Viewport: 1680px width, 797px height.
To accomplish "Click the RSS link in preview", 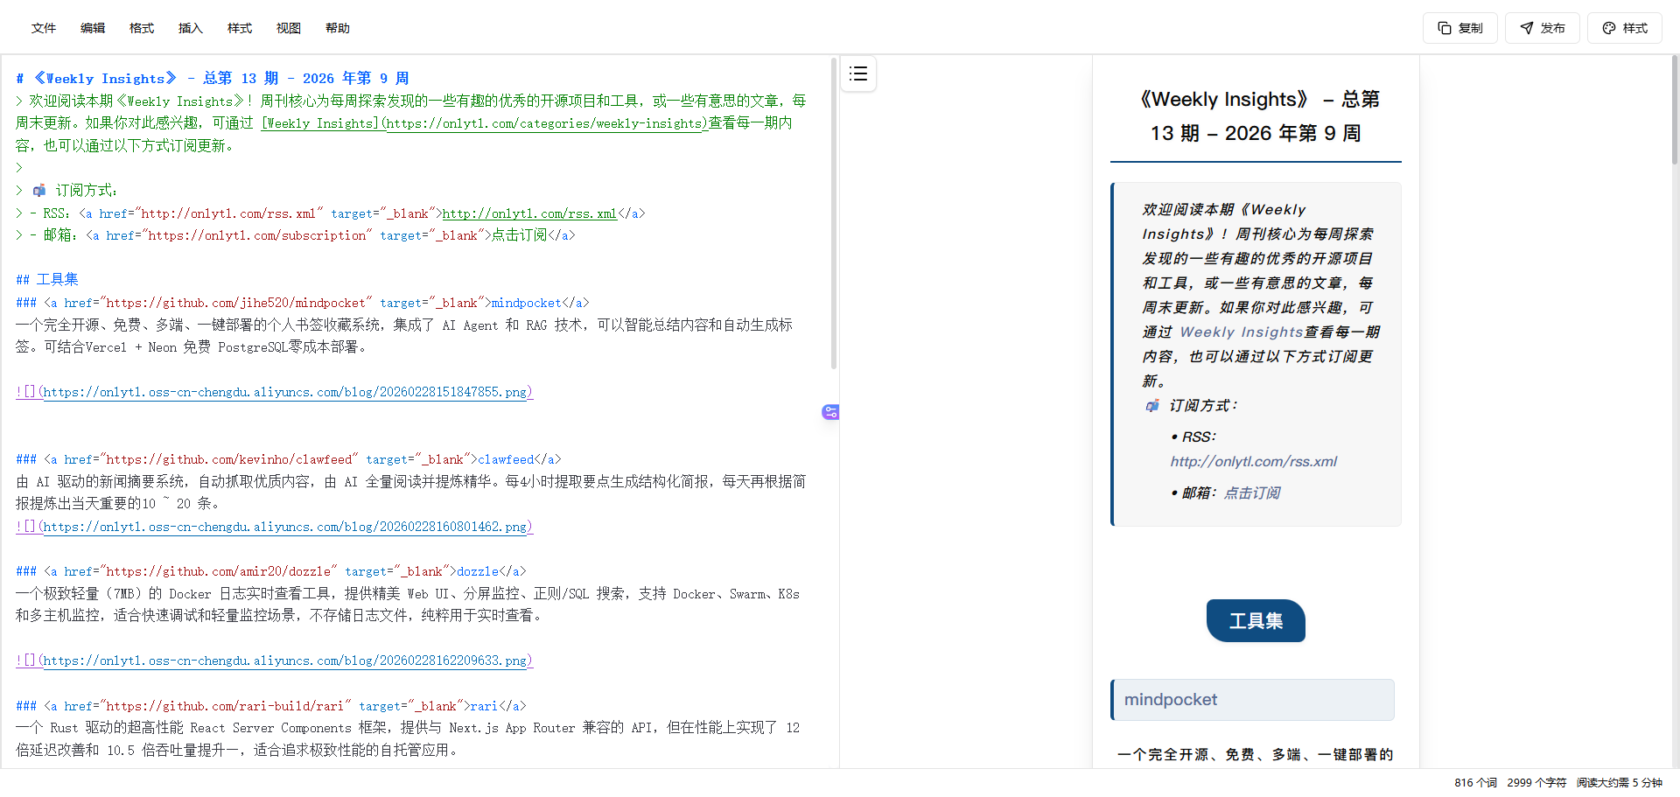I will click(x=1253, y=462).
